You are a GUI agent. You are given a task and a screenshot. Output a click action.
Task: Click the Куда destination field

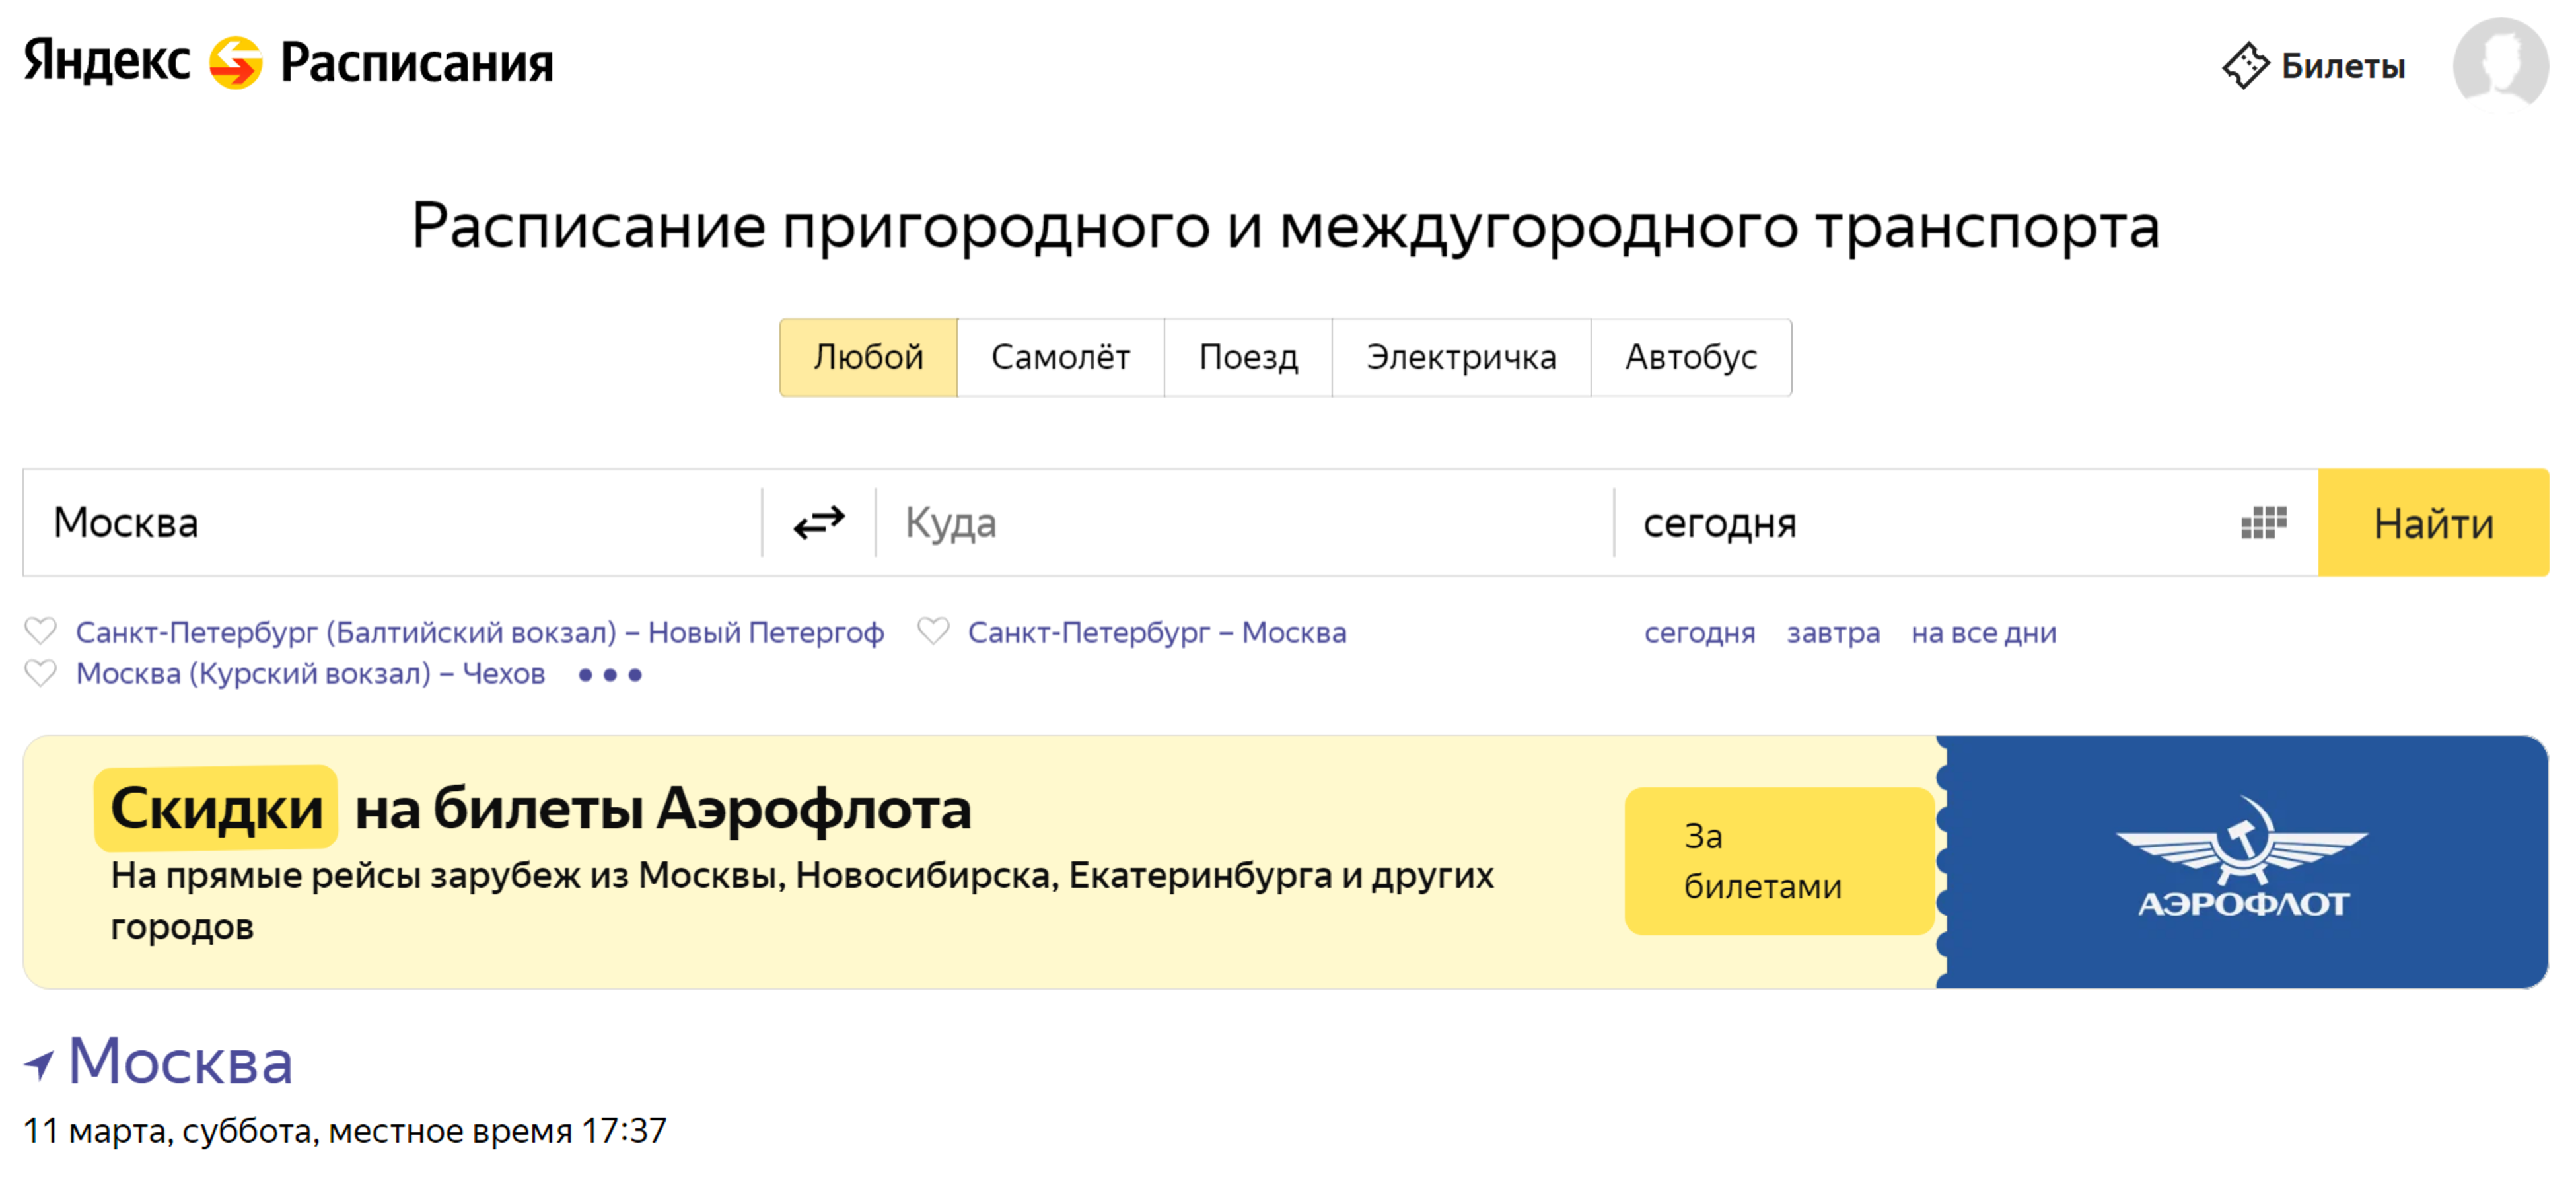[1244, 522]
